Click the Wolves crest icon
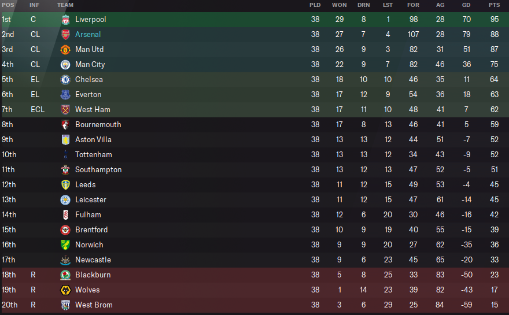The height and width of the screenshot is (315, 509). (x=65, y=290)
